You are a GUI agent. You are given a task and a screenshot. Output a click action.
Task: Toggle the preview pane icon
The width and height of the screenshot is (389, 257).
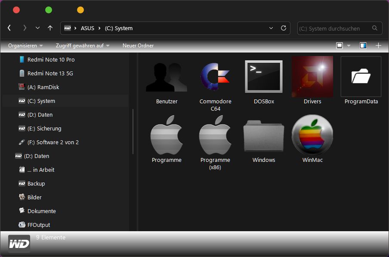(363, 45)
